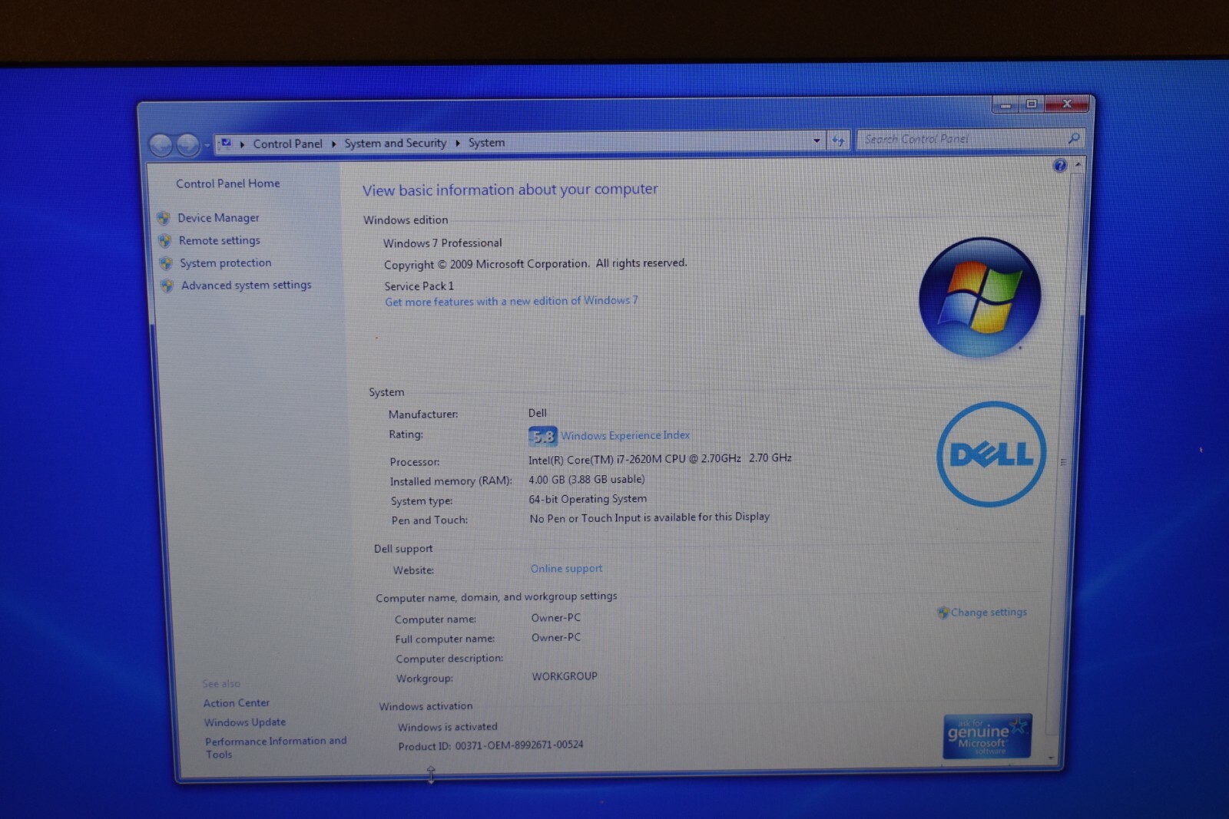This screenshot has height=819, width=1229.
Task: Click the scrollbar down arrow
Action: [x=1051, y=758]
